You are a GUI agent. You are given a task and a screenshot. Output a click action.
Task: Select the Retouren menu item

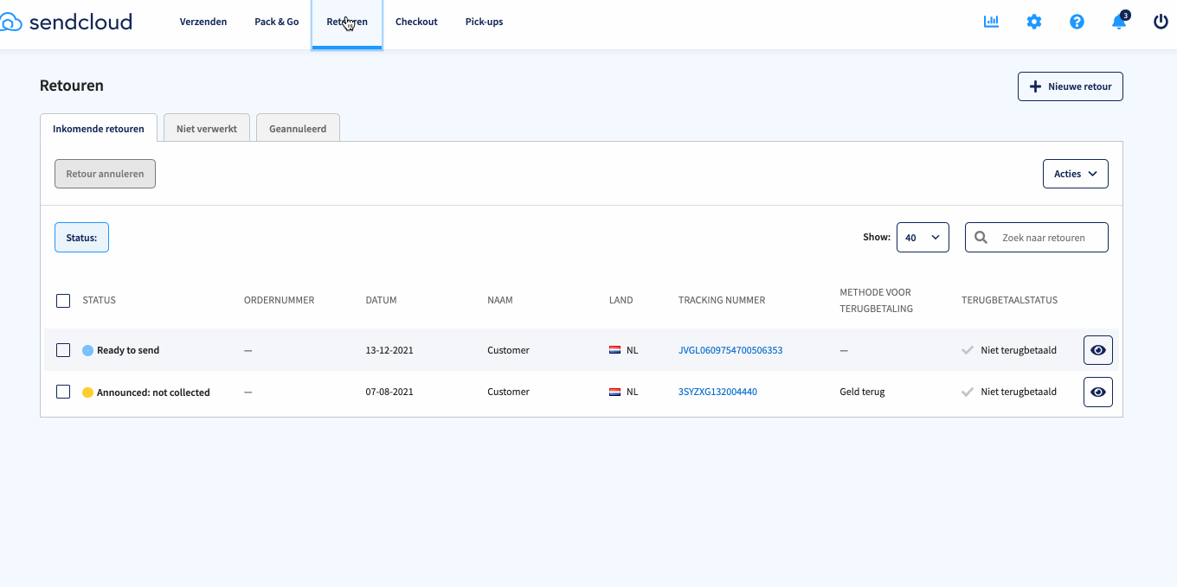pos(347,23)
